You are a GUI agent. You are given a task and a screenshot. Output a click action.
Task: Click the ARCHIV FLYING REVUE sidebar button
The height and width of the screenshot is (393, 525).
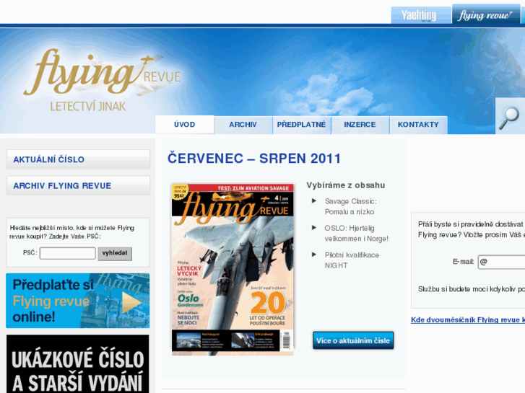point(78,185)
